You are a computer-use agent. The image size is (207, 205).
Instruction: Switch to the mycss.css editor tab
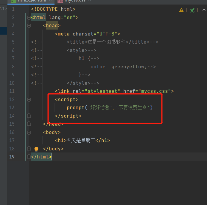pos(74,1)
